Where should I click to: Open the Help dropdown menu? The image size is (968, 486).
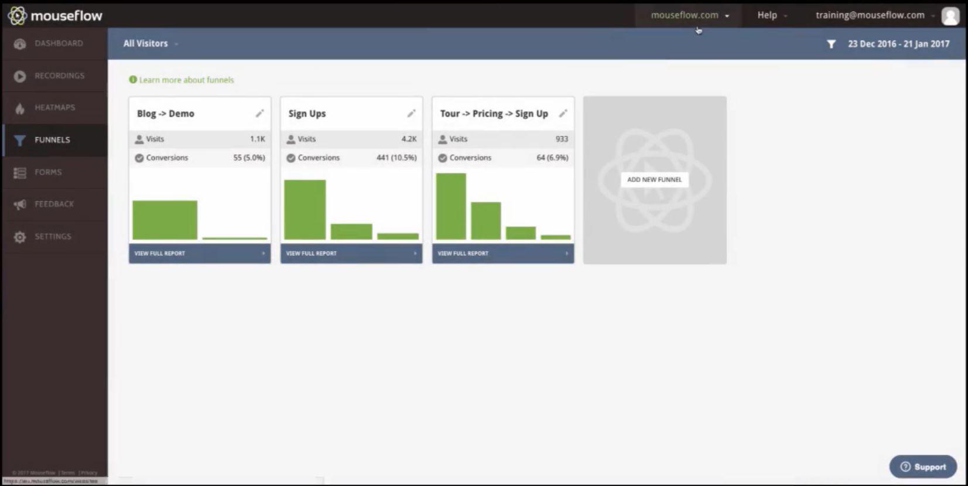coord(772,15)
